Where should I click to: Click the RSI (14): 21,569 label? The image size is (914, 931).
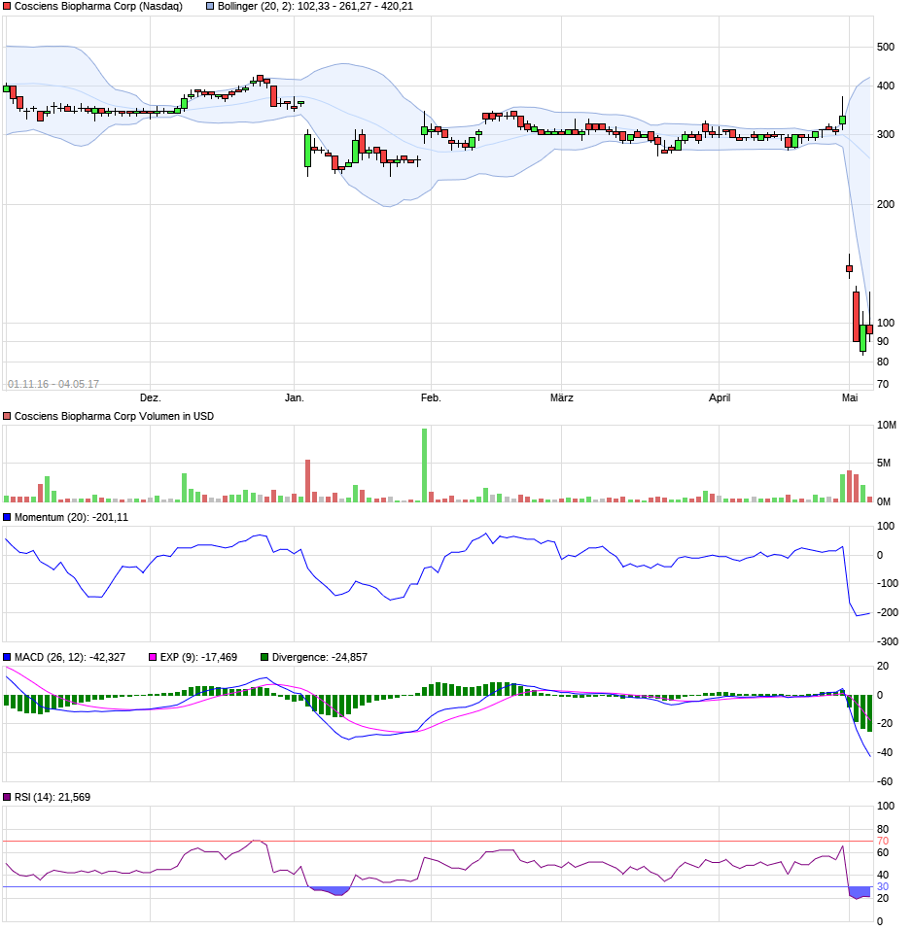[x=53, y=798]
